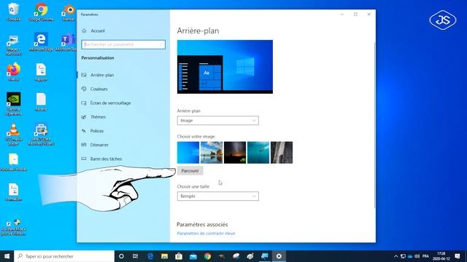Viewport: 467px width, 262px height.
Task: Switch to Settings gear app in taskbar
Action: click(x=279, y=256)
